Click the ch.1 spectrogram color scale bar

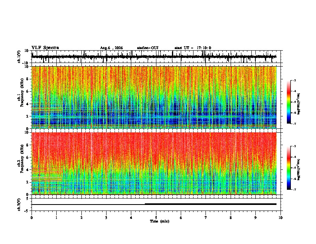pos(288,102)
